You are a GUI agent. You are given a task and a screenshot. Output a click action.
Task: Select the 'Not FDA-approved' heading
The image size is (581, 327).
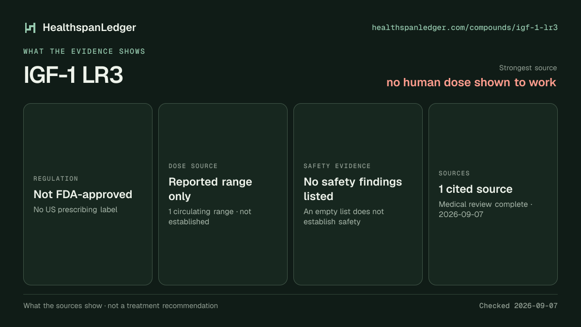tap(83, 194)
